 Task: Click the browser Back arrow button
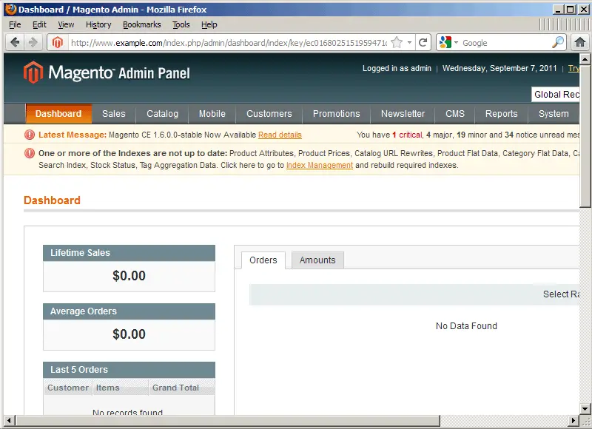click(x=15, y=42)
